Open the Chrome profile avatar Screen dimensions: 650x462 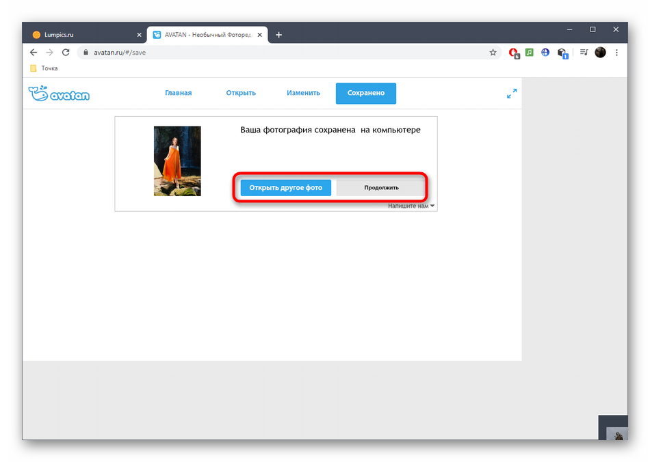click(x=600, y=53)
